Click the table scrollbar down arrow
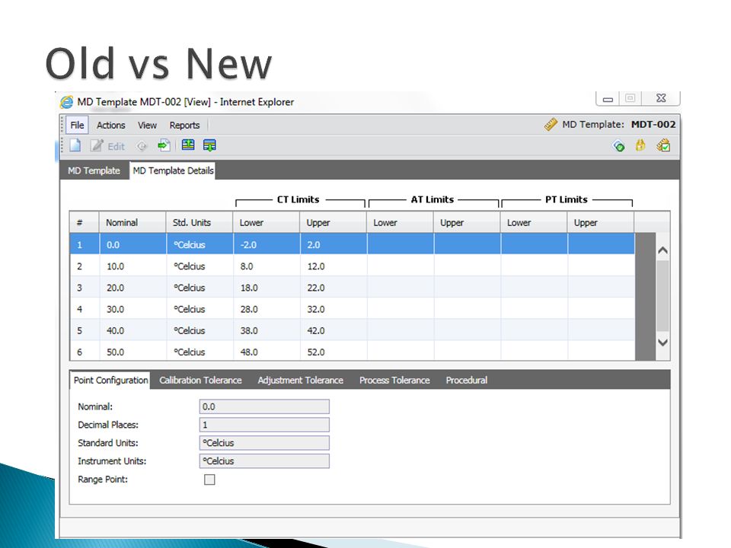Screen dimensions: 731x548 point(662,342)
